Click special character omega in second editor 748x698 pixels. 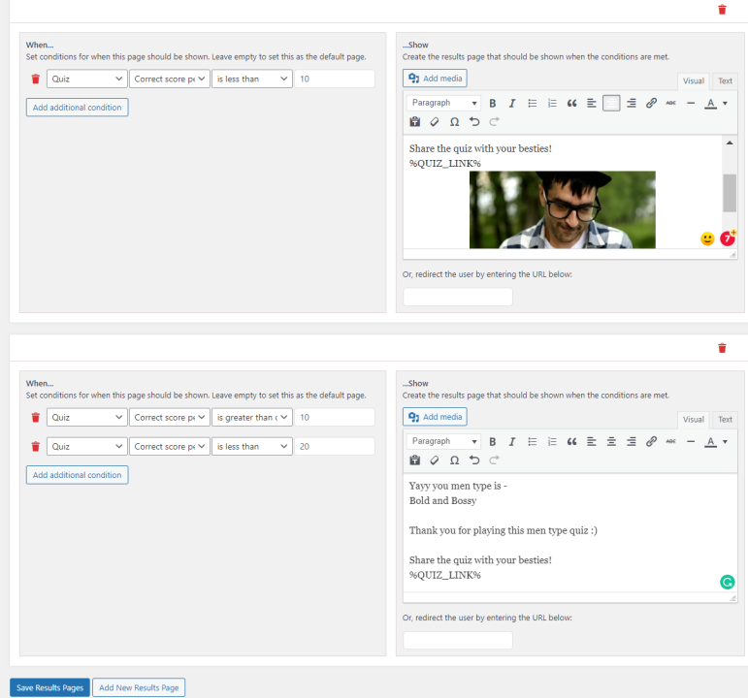point(455,460)
